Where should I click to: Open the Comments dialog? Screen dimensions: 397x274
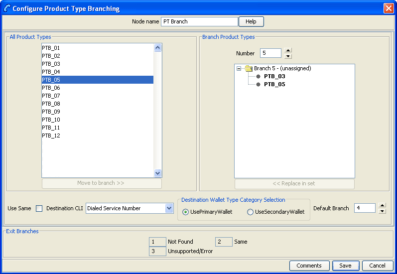pyautogui.click(x=309, y=266)
